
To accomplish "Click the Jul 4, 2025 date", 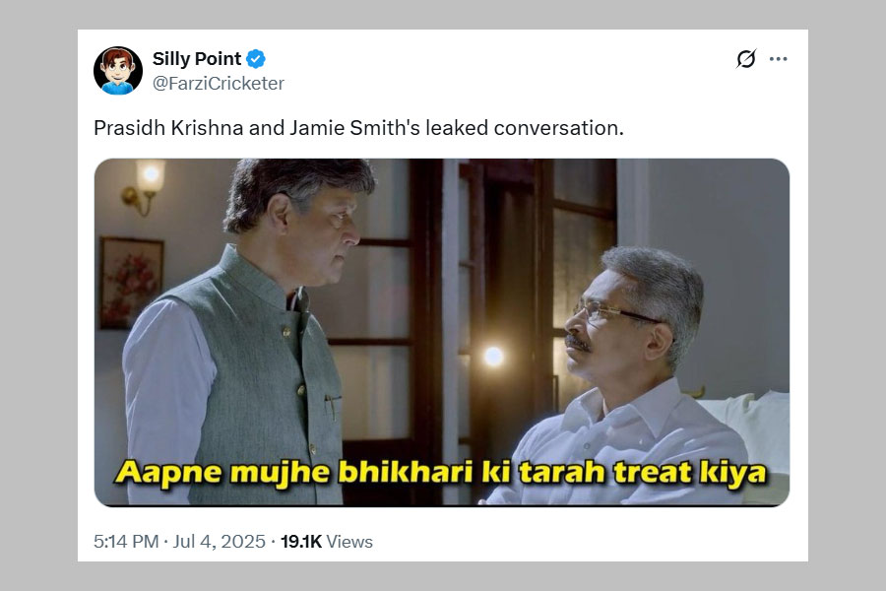I will point(219,541).
